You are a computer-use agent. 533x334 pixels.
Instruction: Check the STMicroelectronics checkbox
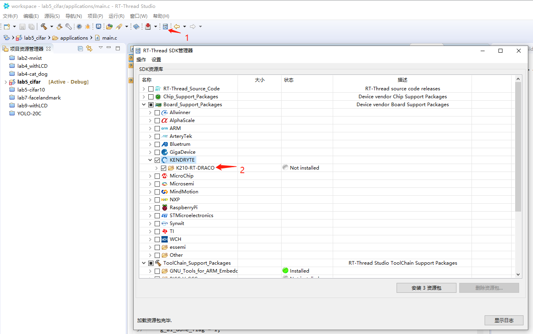(x=157, y=216)
